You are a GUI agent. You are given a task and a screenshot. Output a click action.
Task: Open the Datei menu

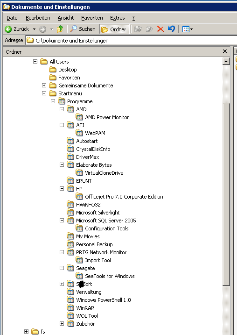click(13, 18)
